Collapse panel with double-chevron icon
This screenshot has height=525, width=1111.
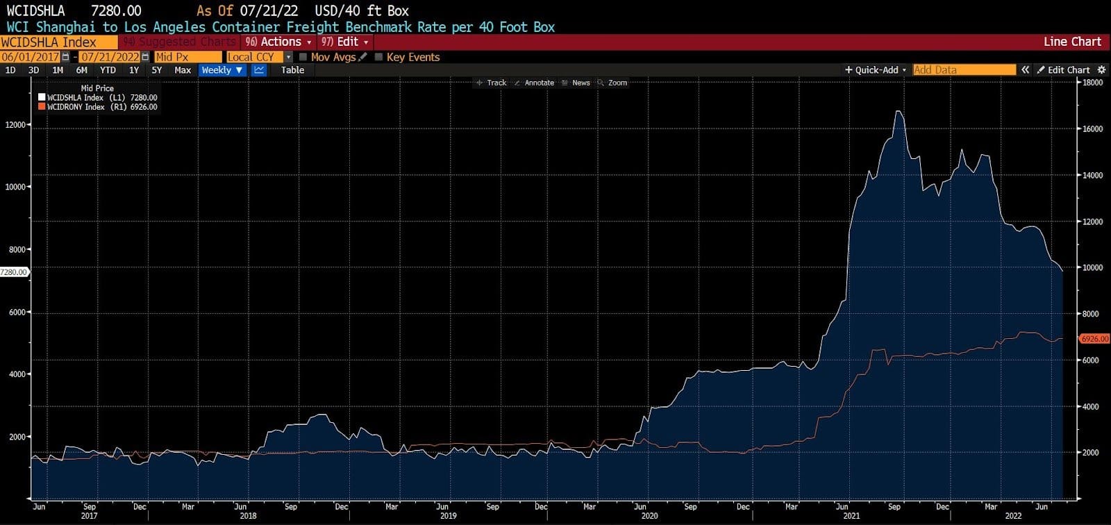[1025, 70]
